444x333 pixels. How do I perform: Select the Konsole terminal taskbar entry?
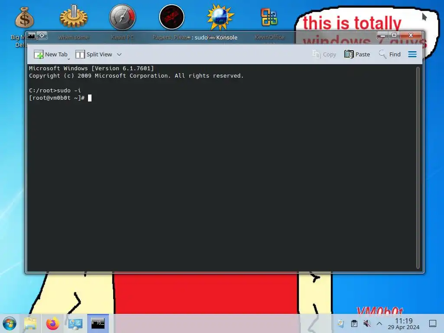pos(98,323)
